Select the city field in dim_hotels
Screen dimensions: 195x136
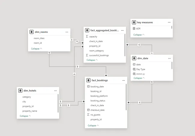[x=24, y=101]
